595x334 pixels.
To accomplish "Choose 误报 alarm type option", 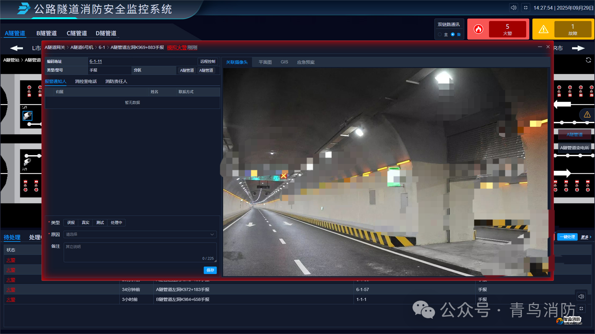I will pyautogui.click(x=71, y=223).
